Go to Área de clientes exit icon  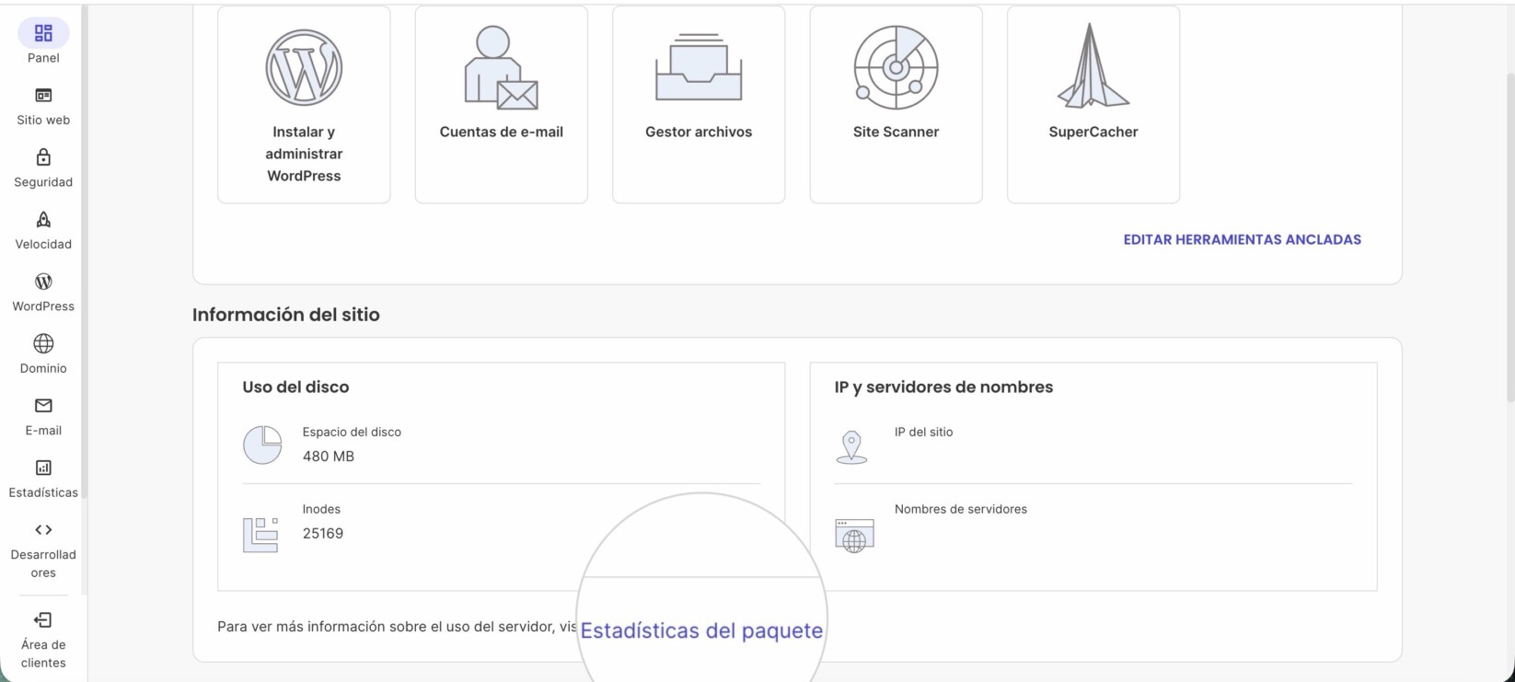coord(43,619)
